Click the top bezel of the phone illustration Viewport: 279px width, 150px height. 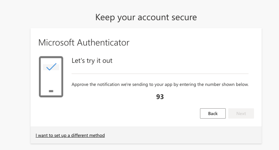coord(51,57)
